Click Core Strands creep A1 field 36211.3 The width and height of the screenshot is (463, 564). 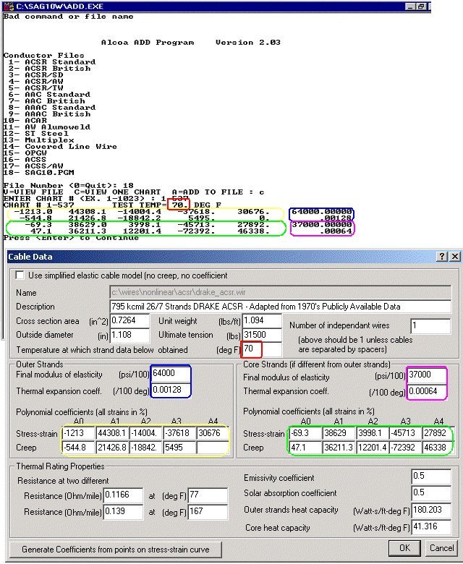pyautogui.click(x=339, y=448)
